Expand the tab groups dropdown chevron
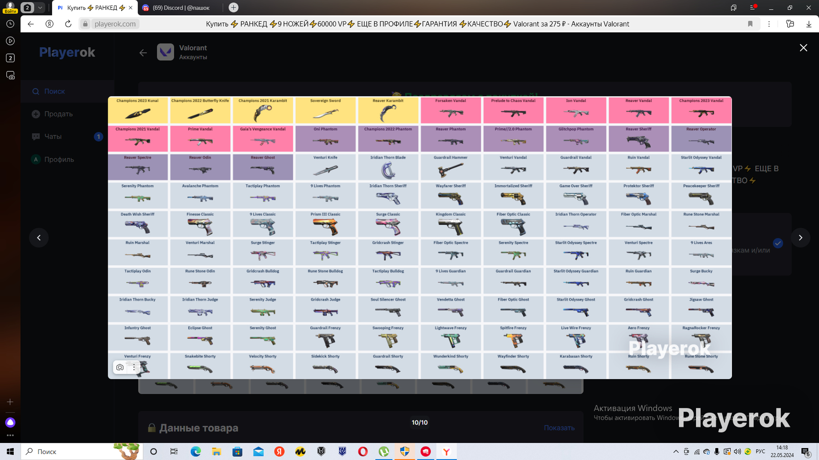819x460 pixels. coord(40,8)
